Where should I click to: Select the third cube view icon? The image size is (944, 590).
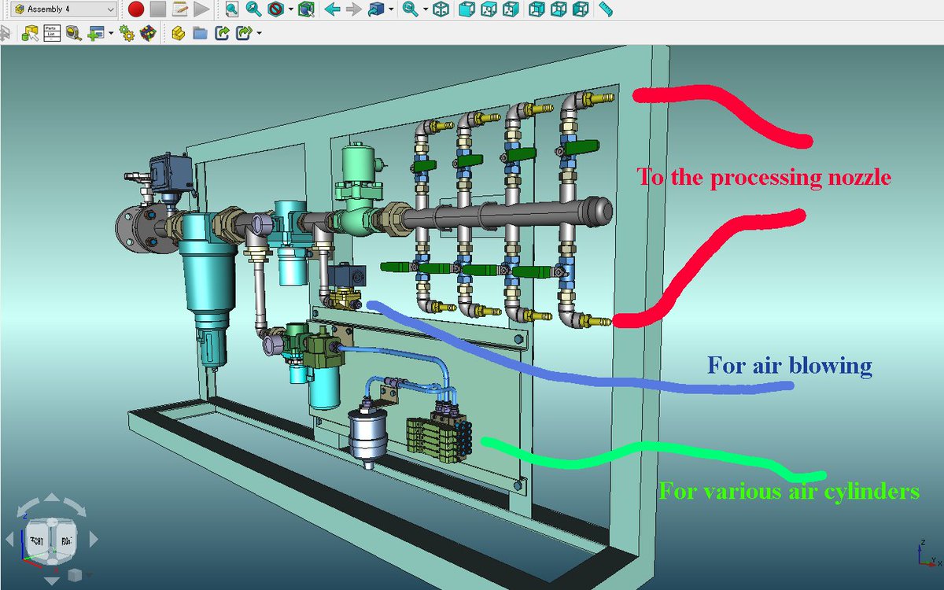[511, 9]
